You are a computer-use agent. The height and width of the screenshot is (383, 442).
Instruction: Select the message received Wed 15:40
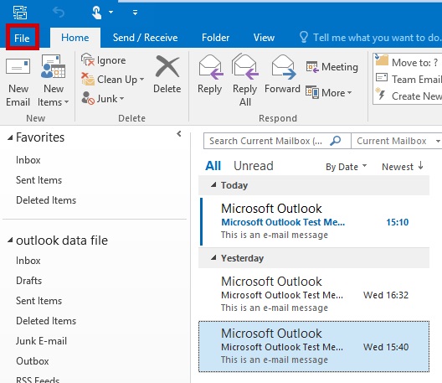click(314, 347)
